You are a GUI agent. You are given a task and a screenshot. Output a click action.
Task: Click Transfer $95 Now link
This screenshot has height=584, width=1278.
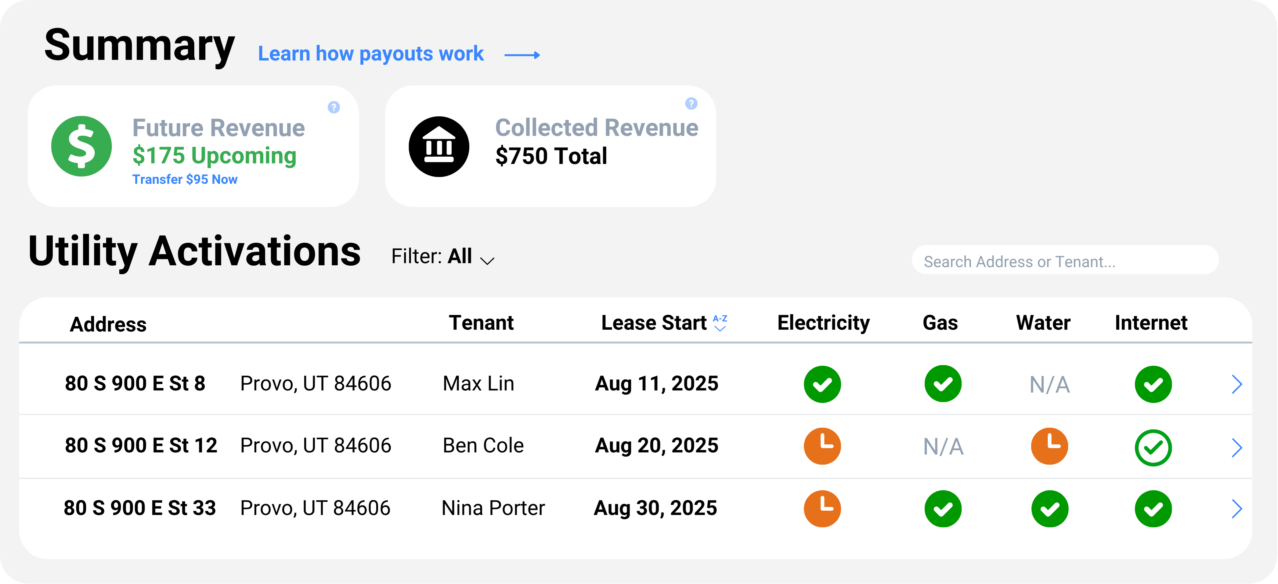pos(185,179)
